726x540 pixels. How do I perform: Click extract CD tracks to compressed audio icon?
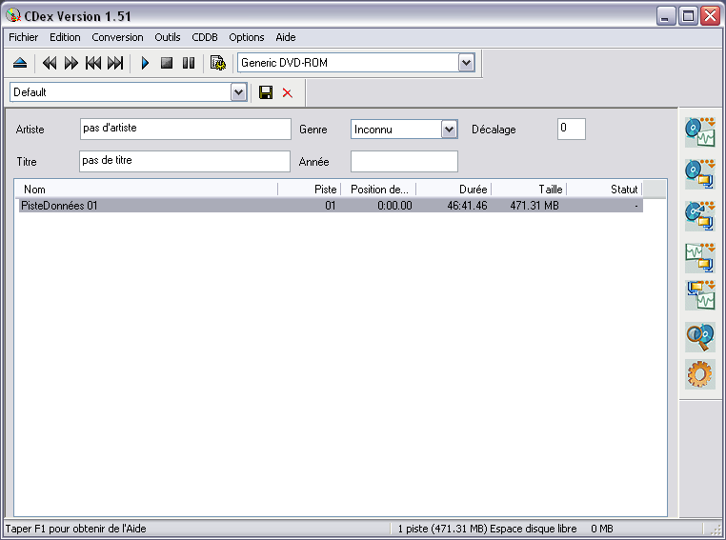(700, 174)
